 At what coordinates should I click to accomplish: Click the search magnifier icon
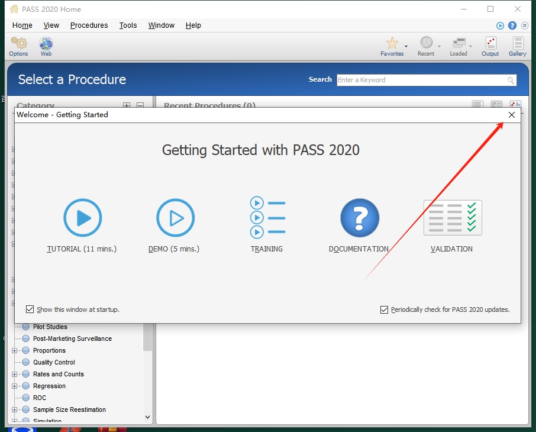click(511, 80)
